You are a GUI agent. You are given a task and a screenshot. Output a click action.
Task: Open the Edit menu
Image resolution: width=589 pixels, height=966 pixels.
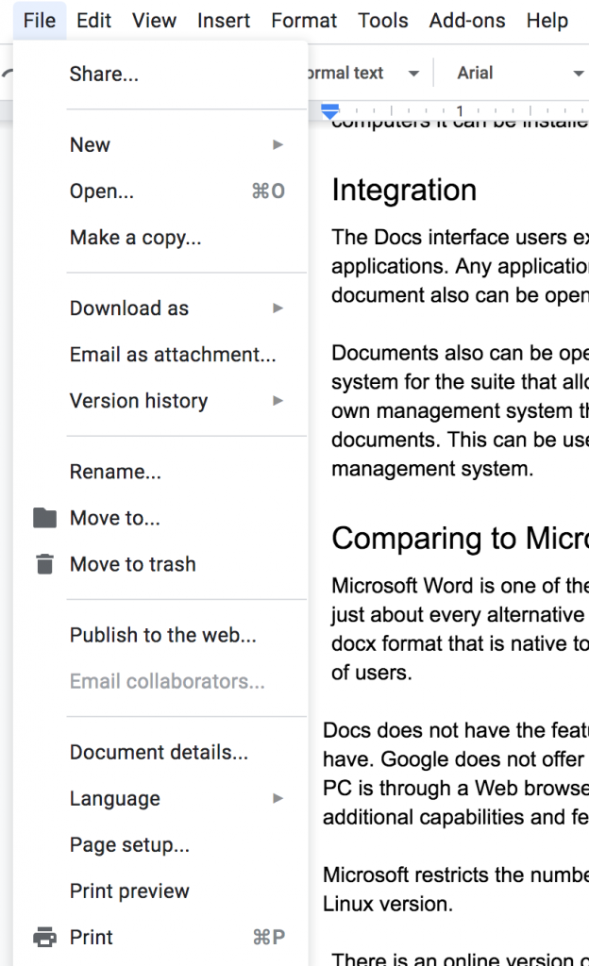pos(93,21)
